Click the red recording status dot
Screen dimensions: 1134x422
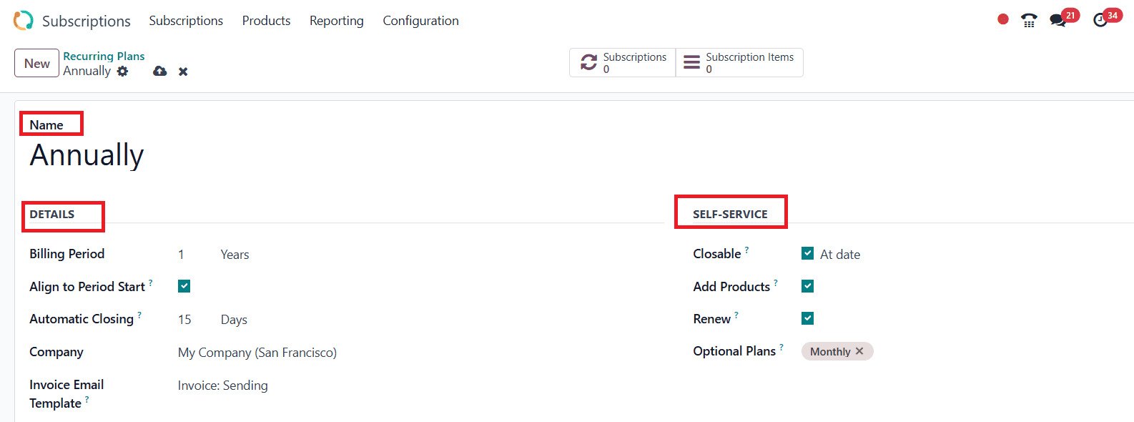click(x=1003, y=19)
